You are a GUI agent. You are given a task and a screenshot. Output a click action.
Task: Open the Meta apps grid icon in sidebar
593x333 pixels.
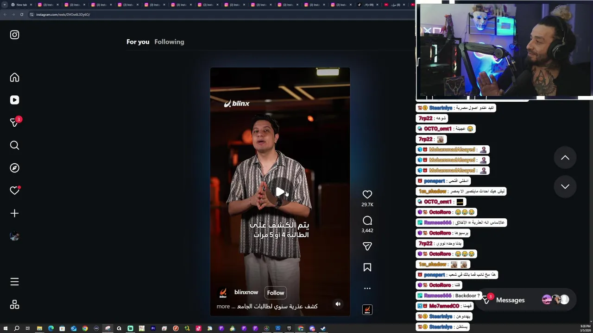click(14, 304)
